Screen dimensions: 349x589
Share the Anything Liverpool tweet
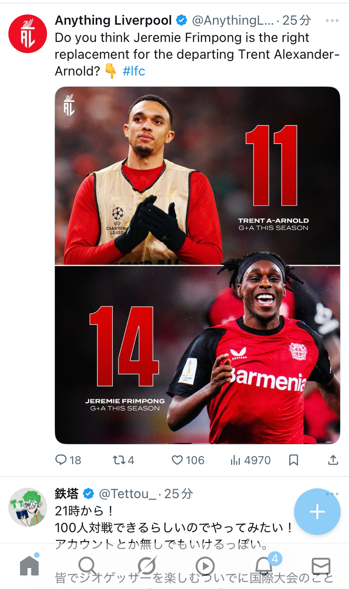333,460
